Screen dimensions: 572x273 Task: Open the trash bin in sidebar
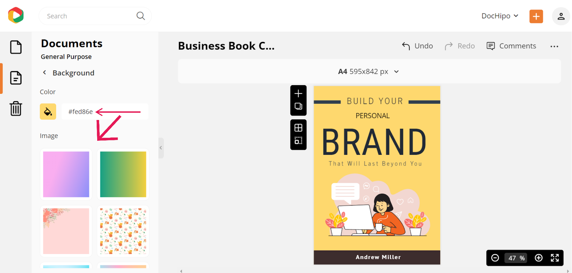16,108
